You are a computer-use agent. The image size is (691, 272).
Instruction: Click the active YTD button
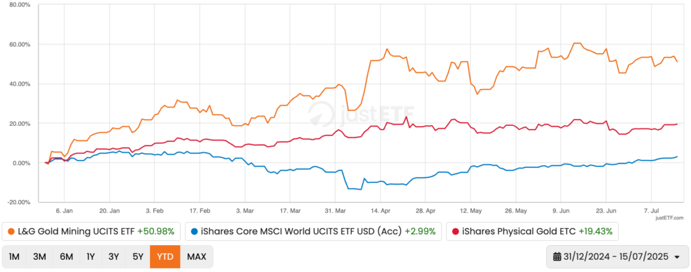pos(165,257)
